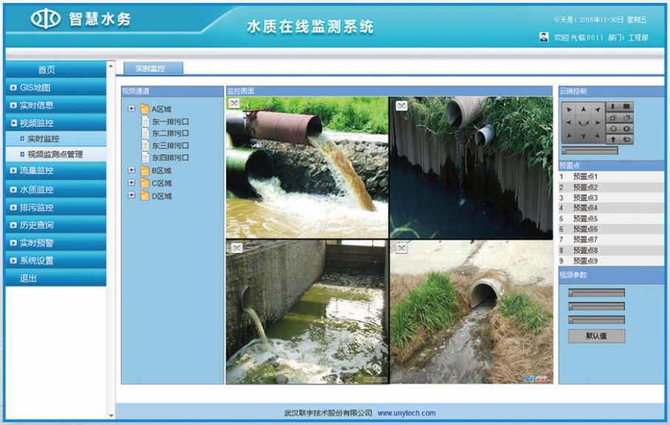Image resolution: width=670 pixels, height=425 pixels.
Task: Toggle the A区域 tree node
Action: [x=131, y=108]
